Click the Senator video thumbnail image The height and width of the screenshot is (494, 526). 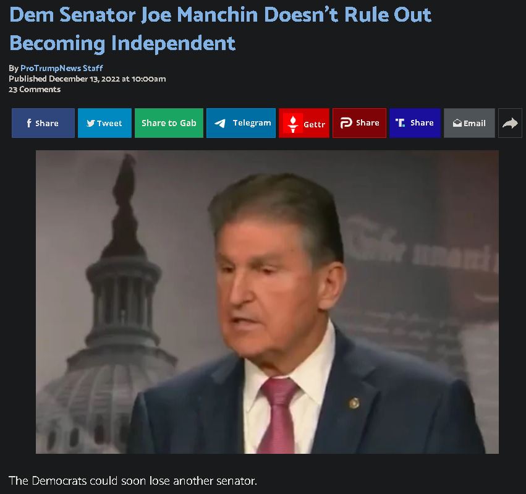pos(267,302)
